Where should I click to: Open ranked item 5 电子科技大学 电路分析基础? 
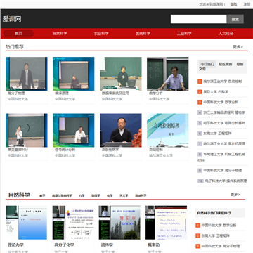point(224,123)
